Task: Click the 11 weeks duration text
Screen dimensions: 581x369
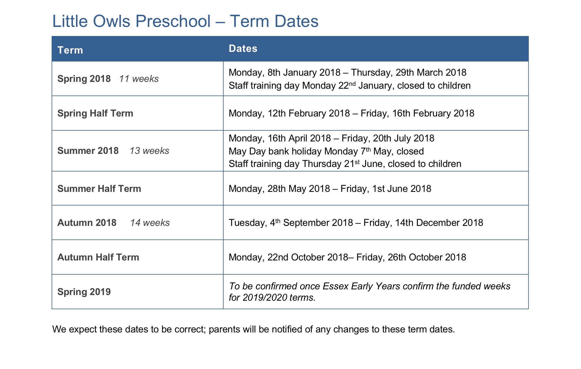Action: (139, 79)
